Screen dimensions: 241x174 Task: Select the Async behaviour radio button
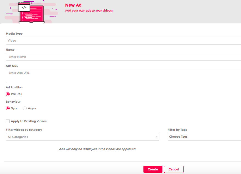click(x=25, y=108)
